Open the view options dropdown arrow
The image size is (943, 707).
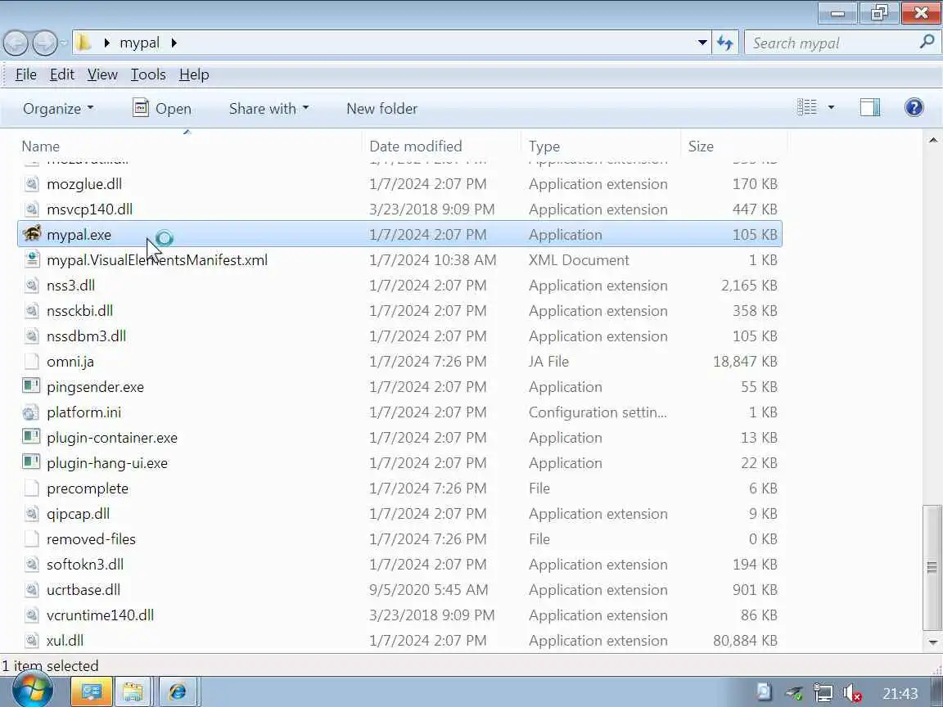(831, 108)
